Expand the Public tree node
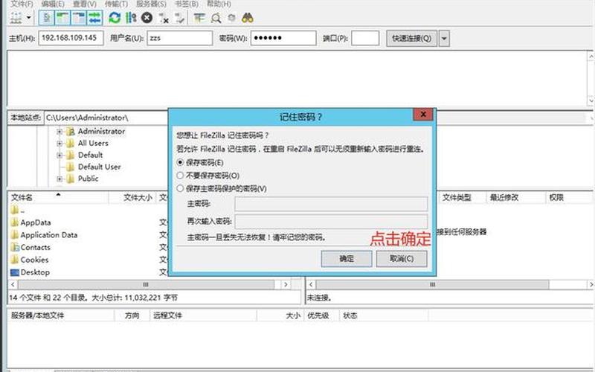The image size is (595, 372). pyautogui.click(x=59, y=179)
